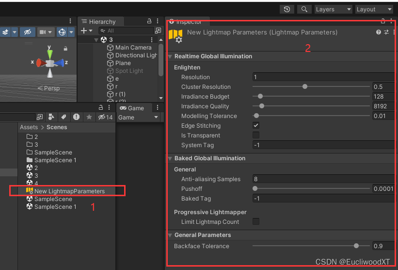This screenshot has height=270, width=398.
Task: Collapse scene 3 in Hierarchy
Action: click(x=96, y=40)
